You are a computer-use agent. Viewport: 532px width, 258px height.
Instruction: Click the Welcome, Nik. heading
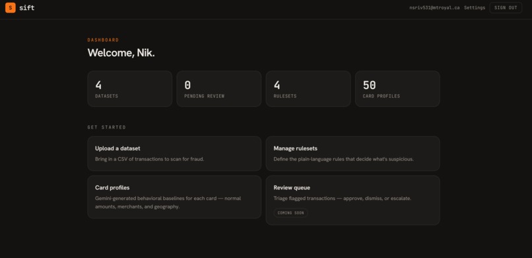(x=121, y=53)
